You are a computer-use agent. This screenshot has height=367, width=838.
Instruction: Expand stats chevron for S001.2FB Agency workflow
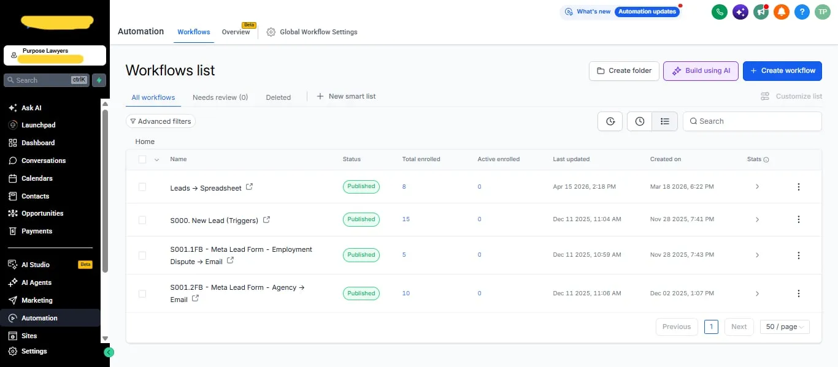757,293
